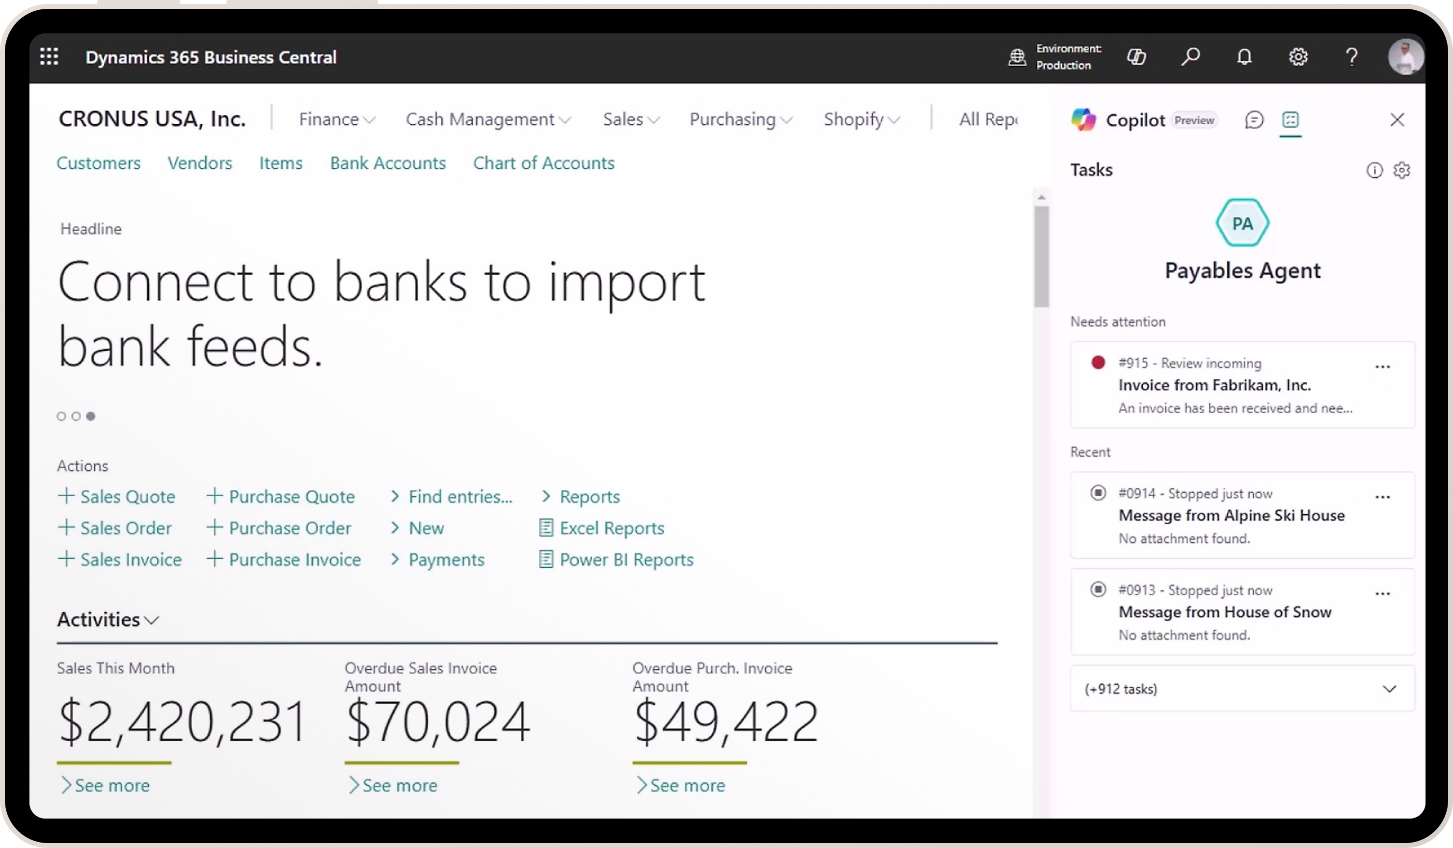Click the Copilot icon in top bar

[1136, 56]
